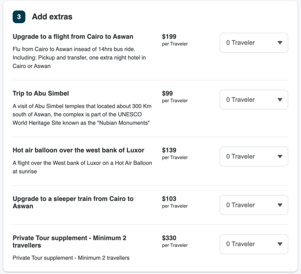Click the arrow icon on flight upgrade dropdown
This screenshot has height=274, width=301.
[280, 43]
